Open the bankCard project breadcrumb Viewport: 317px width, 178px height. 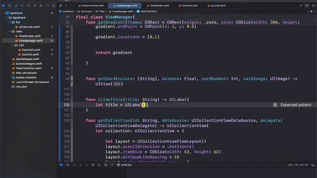pyautogui.click(x=66, y=11)
